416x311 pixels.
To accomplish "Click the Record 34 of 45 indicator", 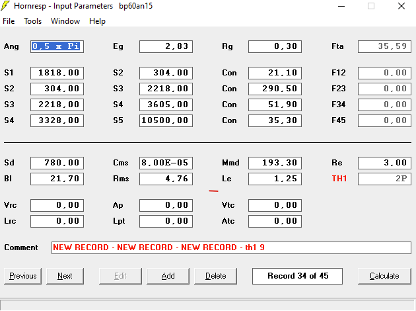I will pyautogui.click(x=297, y=276).
